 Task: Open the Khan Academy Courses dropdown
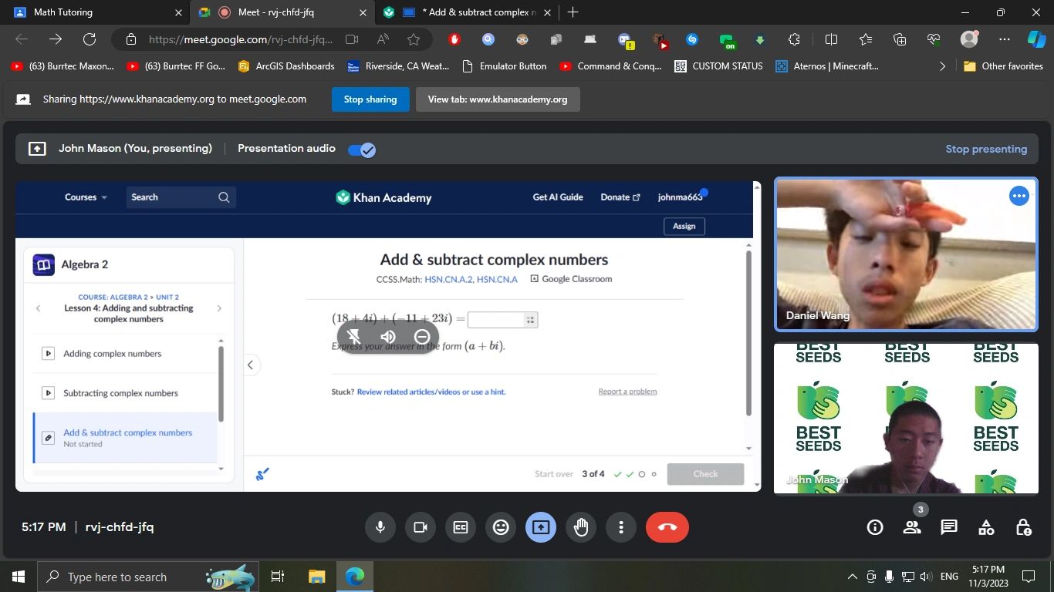(x=86, y=197)
